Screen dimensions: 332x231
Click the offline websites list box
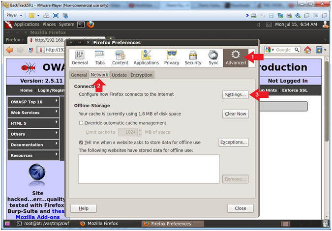point(149,169)
